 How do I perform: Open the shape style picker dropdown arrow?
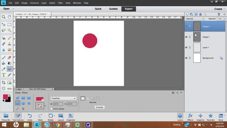tap(45, 106)
